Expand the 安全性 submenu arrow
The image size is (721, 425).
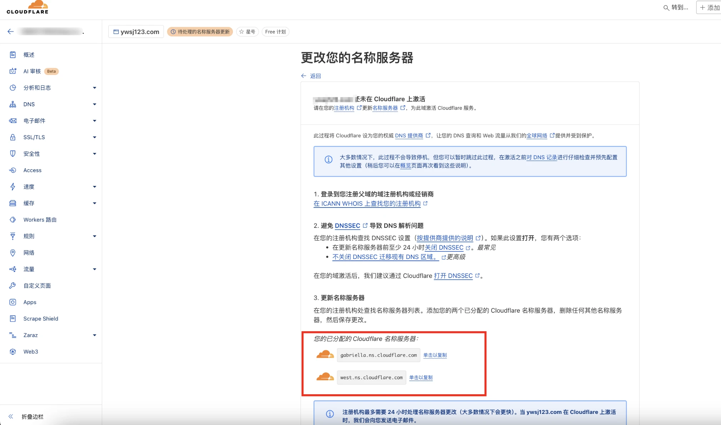tap(94, 153)
